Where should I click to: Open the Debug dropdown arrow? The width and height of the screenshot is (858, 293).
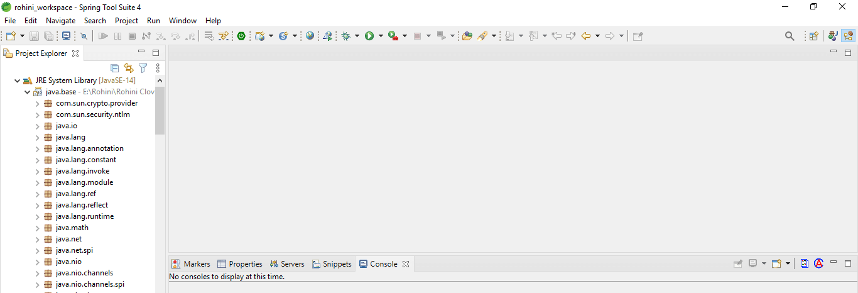click(357, 36)
